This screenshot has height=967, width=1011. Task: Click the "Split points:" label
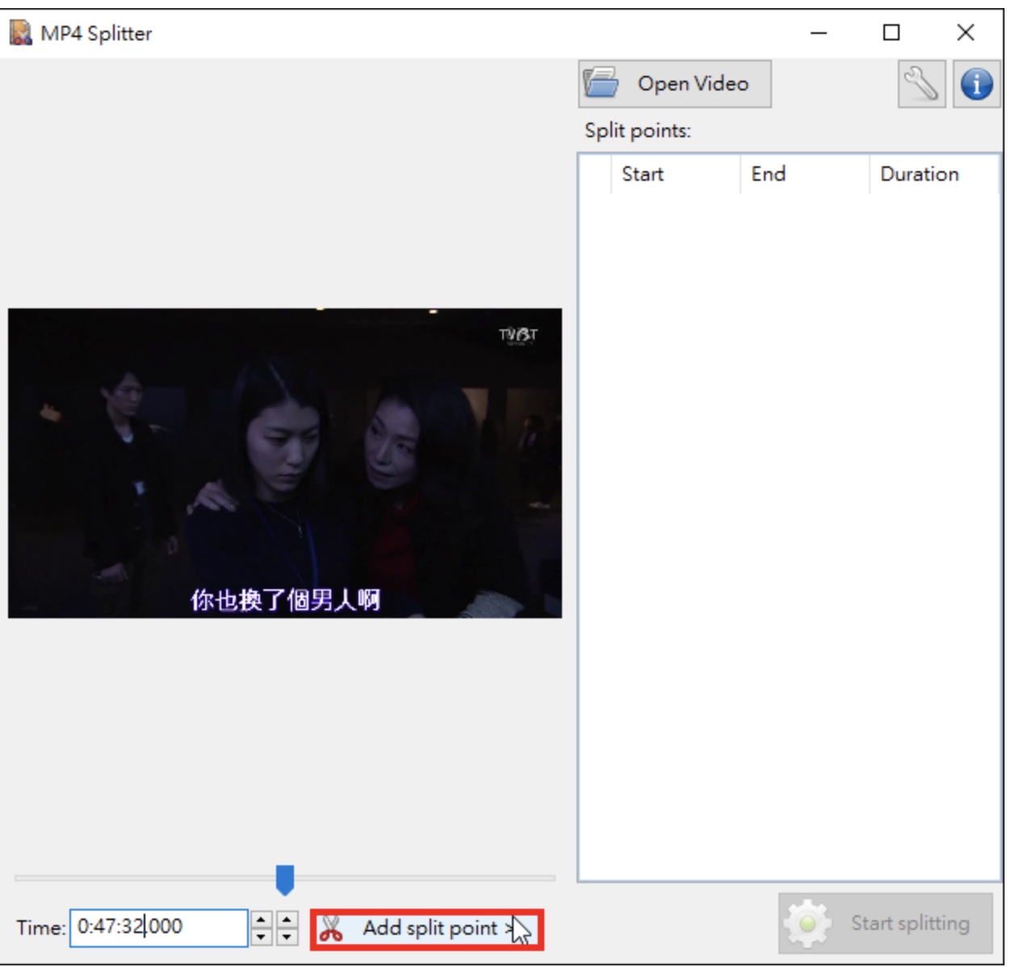pyautogui.click(x=638, y=131)
